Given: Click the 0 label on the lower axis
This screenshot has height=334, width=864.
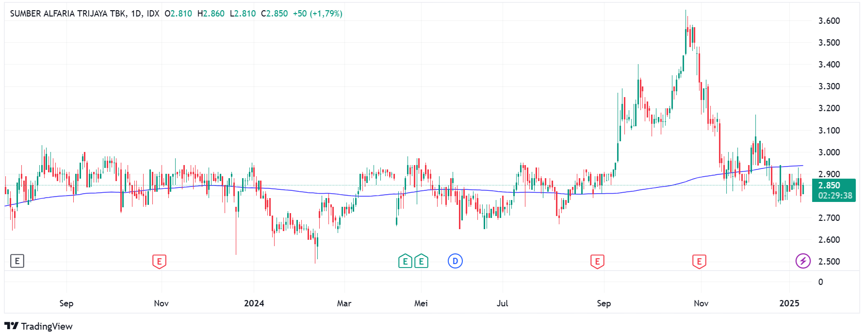Looking at the screenshot, I should coord(820,282).
